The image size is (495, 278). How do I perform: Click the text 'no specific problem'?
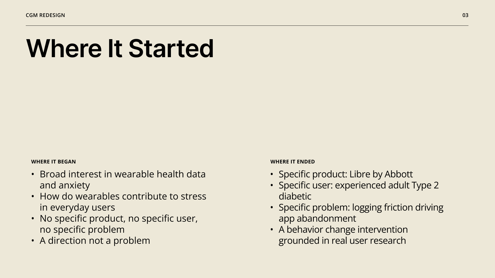click(x=82, y=230)
